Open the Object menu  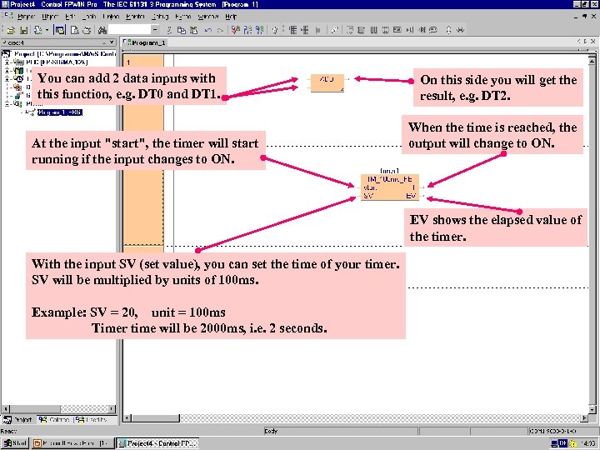50,17
